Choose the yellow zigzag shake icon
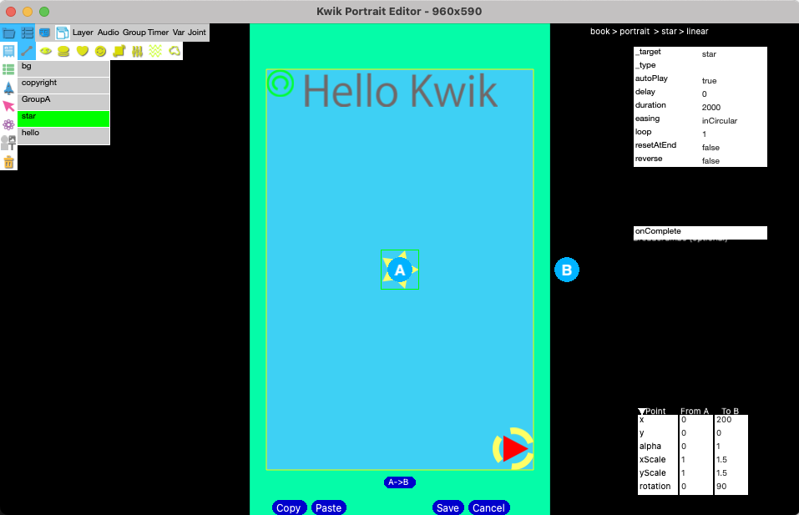The height and width of the screenshot is (515, 799). pos(155,51)
